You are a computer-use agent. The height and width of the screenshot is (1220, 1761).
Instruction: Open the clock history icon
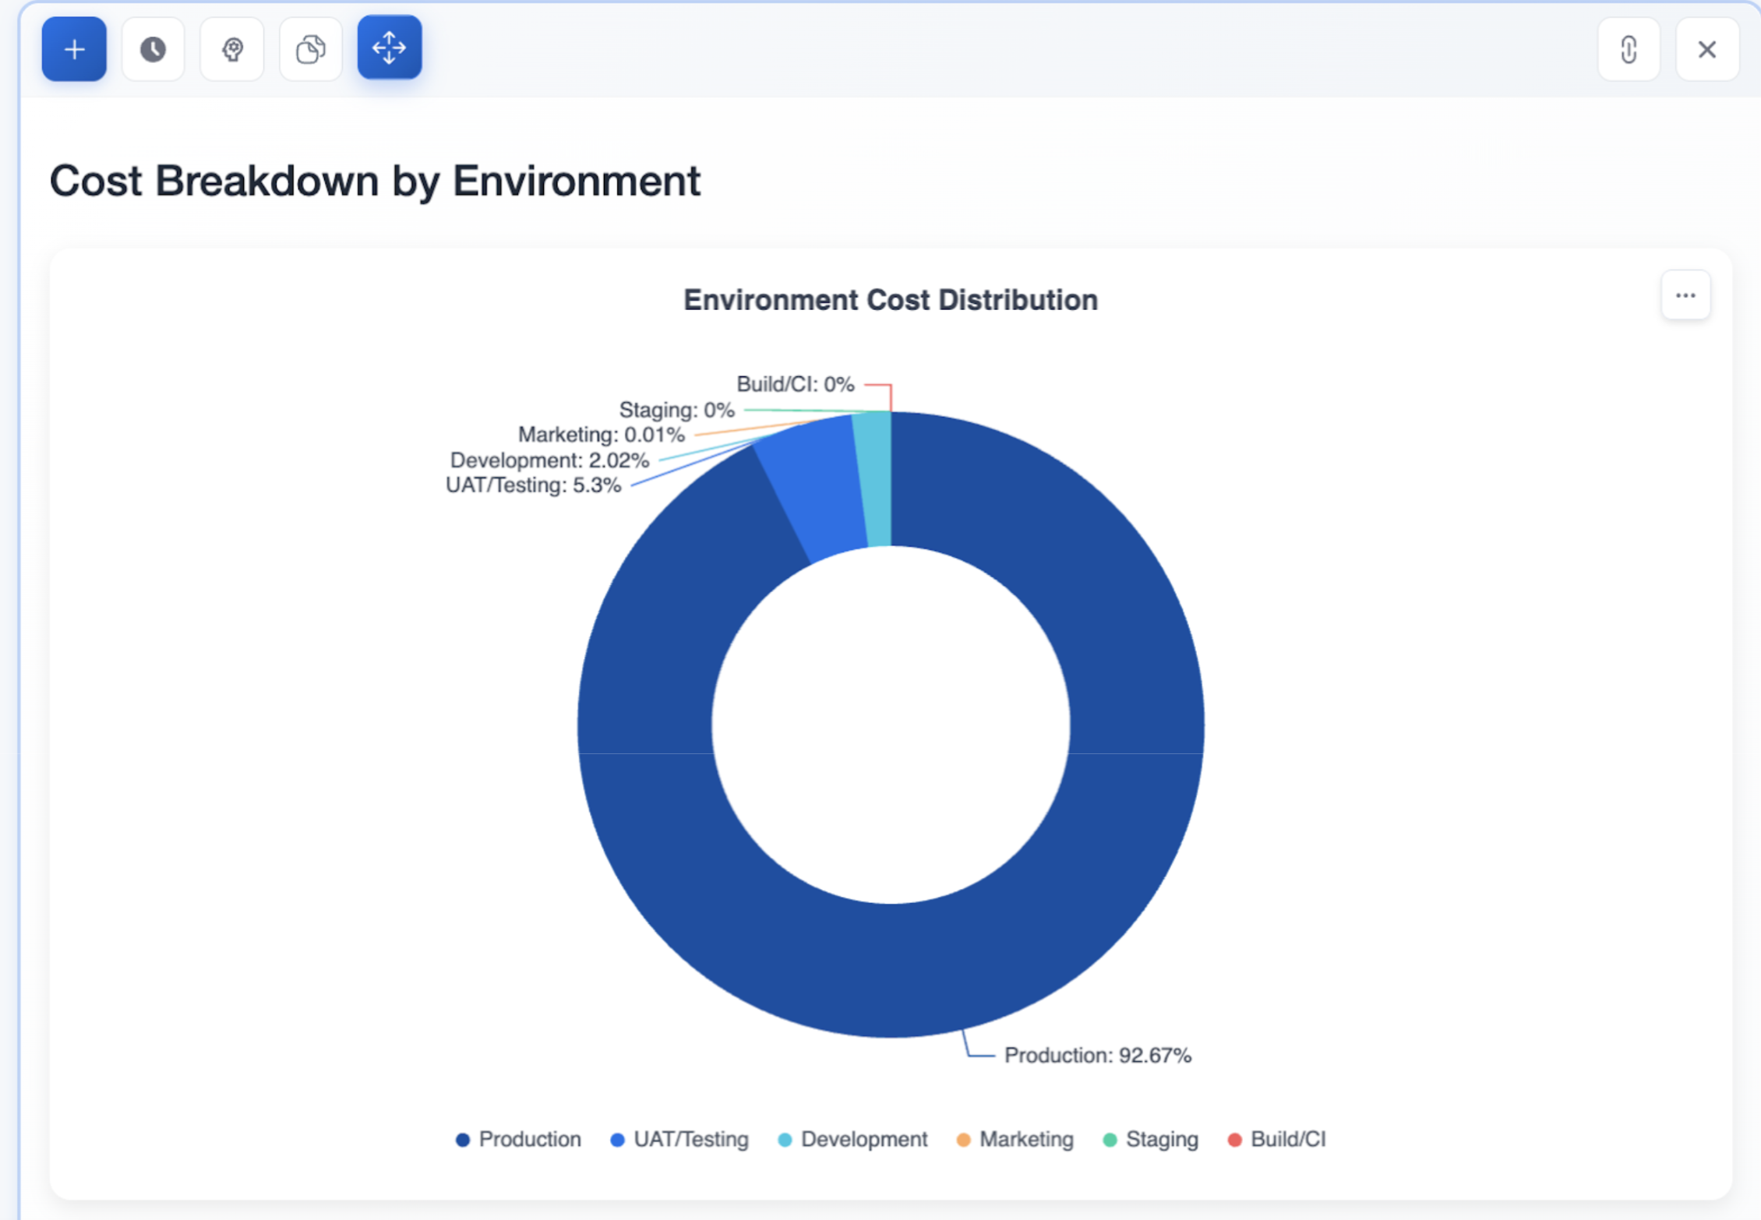(153, 49)
